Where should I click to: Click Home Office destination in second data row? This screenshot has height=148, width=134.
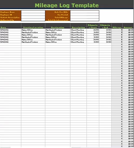point(51,32)
